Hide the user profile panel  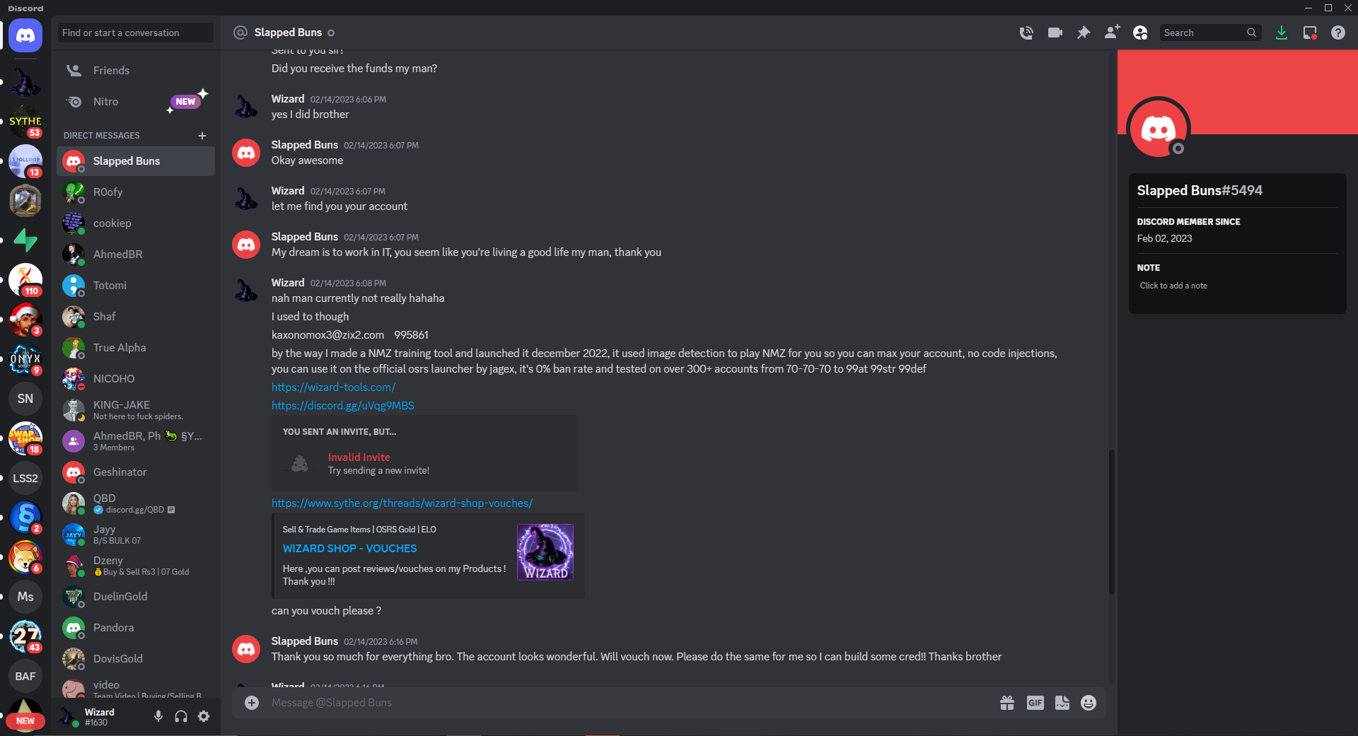click(x=1140, y=33)
